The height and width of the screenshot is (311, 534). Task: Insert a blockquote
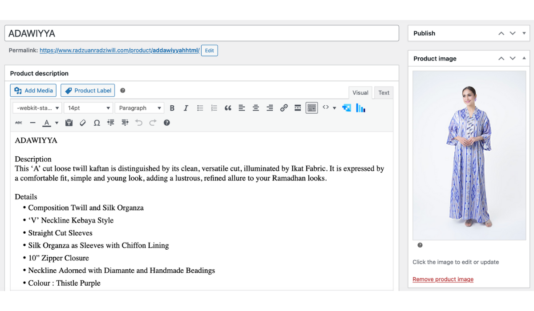click(228, 108)
